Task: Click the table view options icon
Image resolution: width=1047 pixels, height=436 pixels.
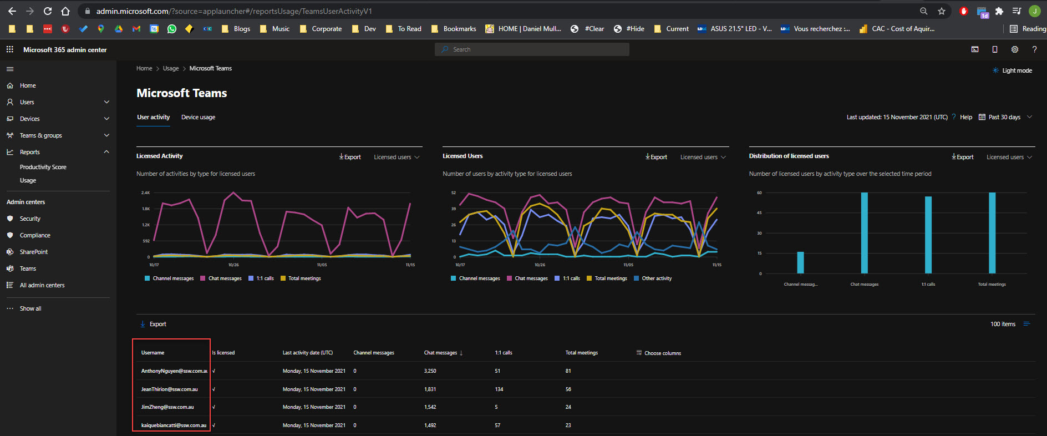Action: 1026,324
